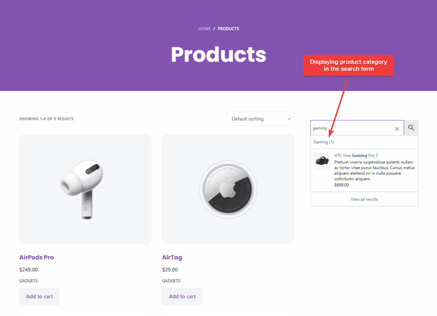Clear the search field using the X icon
Screen dimensions: 437x316
(397, 128)
